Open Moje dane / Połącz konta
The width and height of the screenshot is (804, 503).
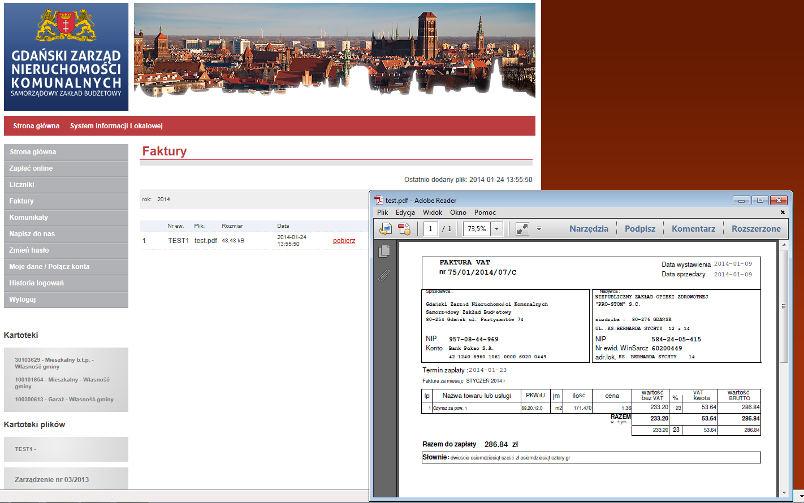coord(66,267)
